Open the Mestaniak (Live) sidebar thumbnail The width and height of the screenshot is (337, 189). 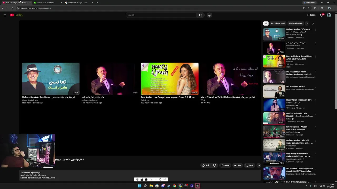(x=274, y=105)
